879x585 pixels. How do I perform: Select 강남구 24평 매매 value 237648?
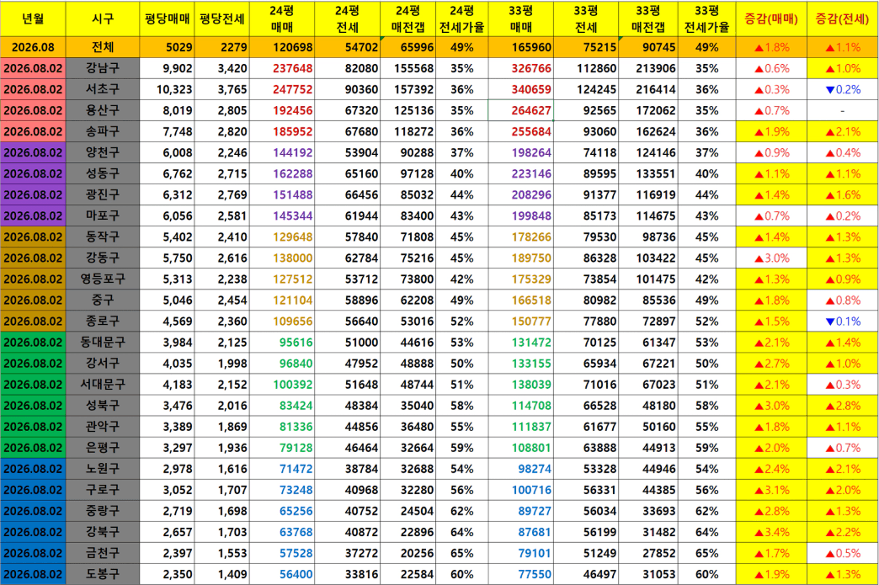point(282,68)
